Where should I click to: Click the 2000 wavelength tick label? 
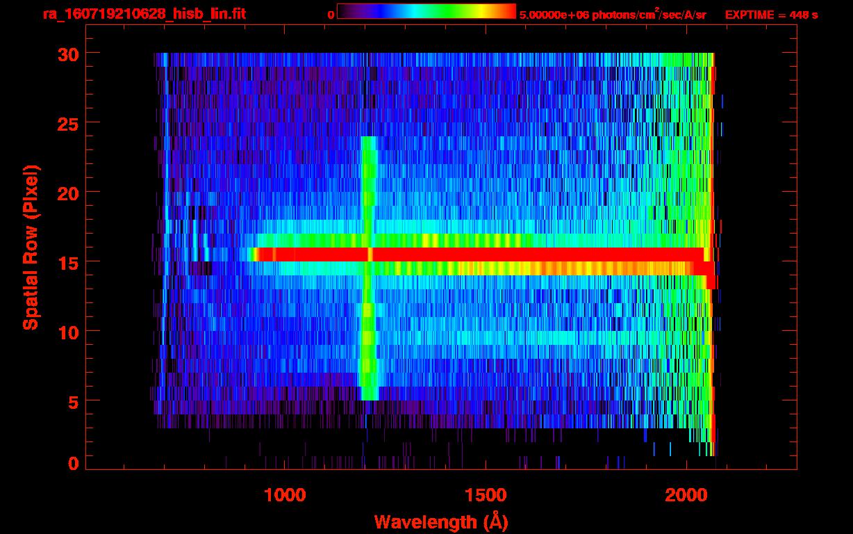[685, 495]
